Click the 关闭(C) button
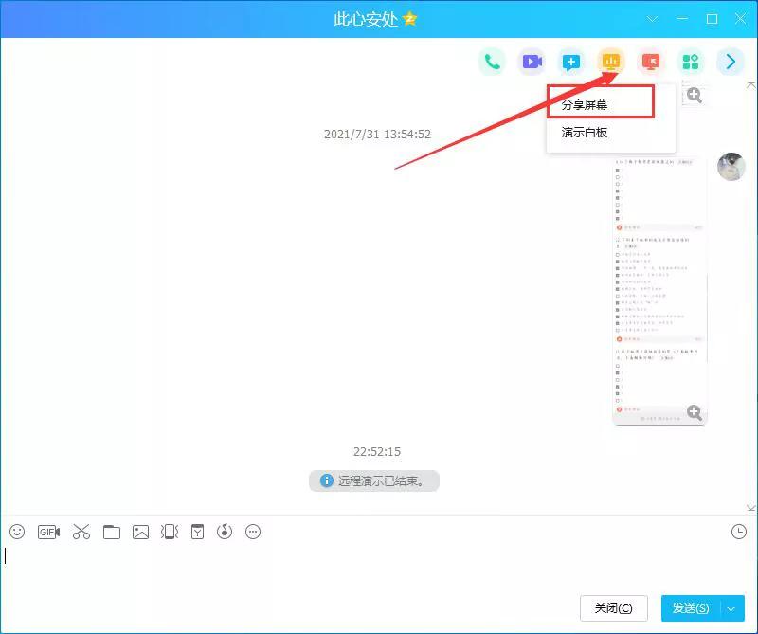Image resolution: width=758 pixels, height=634 pixels. click(613, 608)
